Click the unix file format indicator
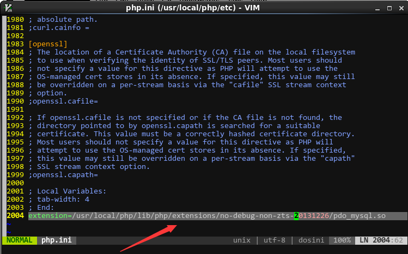Viewport: 408px width, 254px height. (242, 240)
